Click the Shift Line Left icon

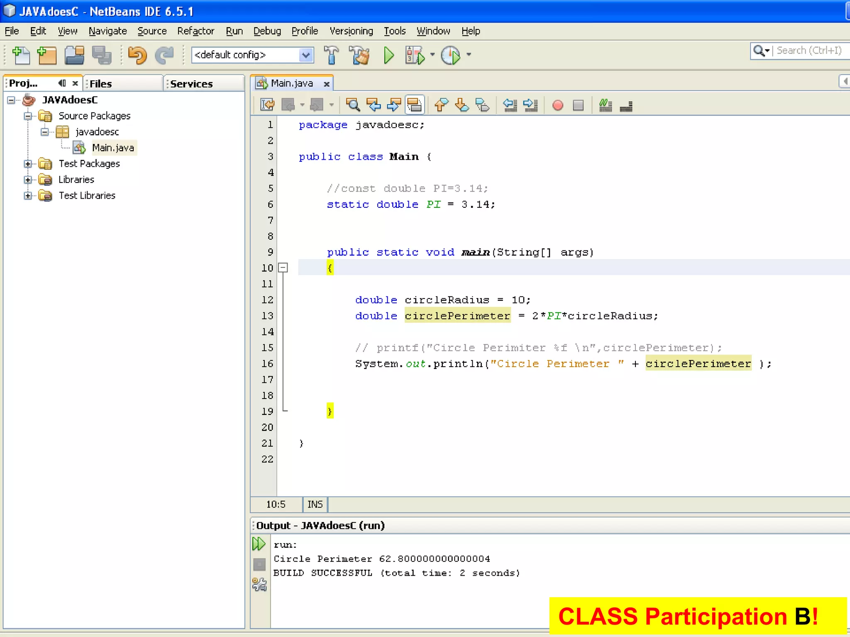click(510, 105)
